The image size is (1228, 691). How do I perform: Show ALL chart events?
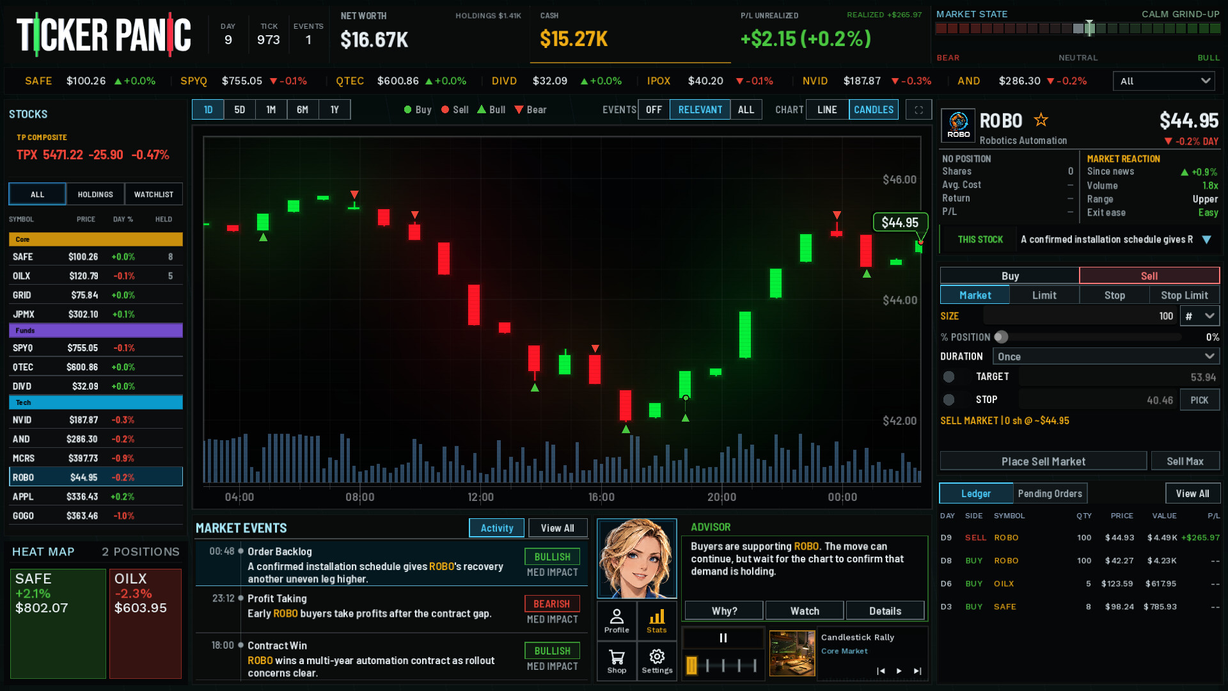point(746,109)
